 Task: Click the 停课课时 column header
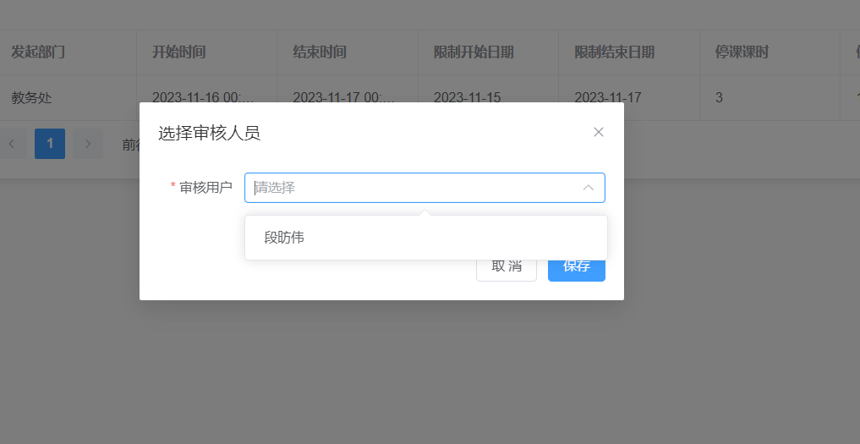click(742, 52)
